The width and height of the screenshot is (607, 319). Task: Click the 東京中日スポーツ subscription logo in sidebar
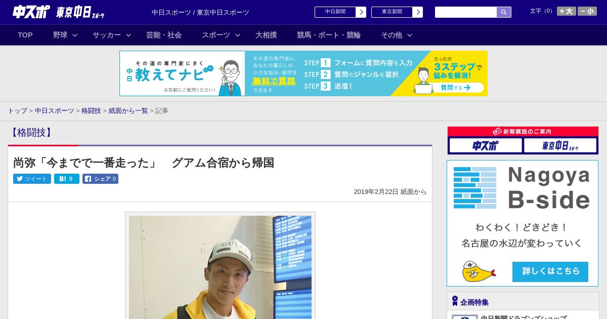[560, 146]
